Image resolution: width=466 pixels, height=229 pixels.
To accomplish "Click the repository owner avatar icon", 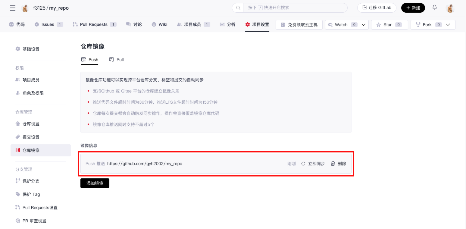I will 26,8.
